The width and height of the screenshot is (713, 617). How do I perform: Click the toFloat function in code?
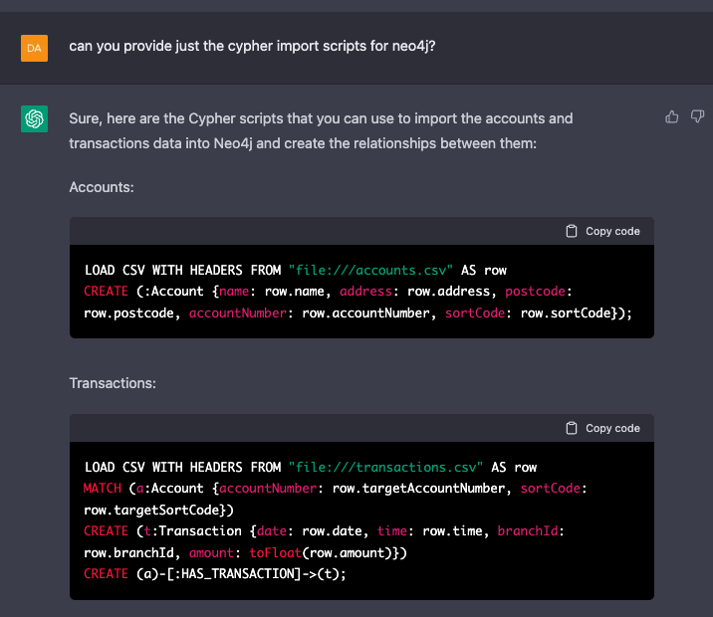(x=275, y=553)
